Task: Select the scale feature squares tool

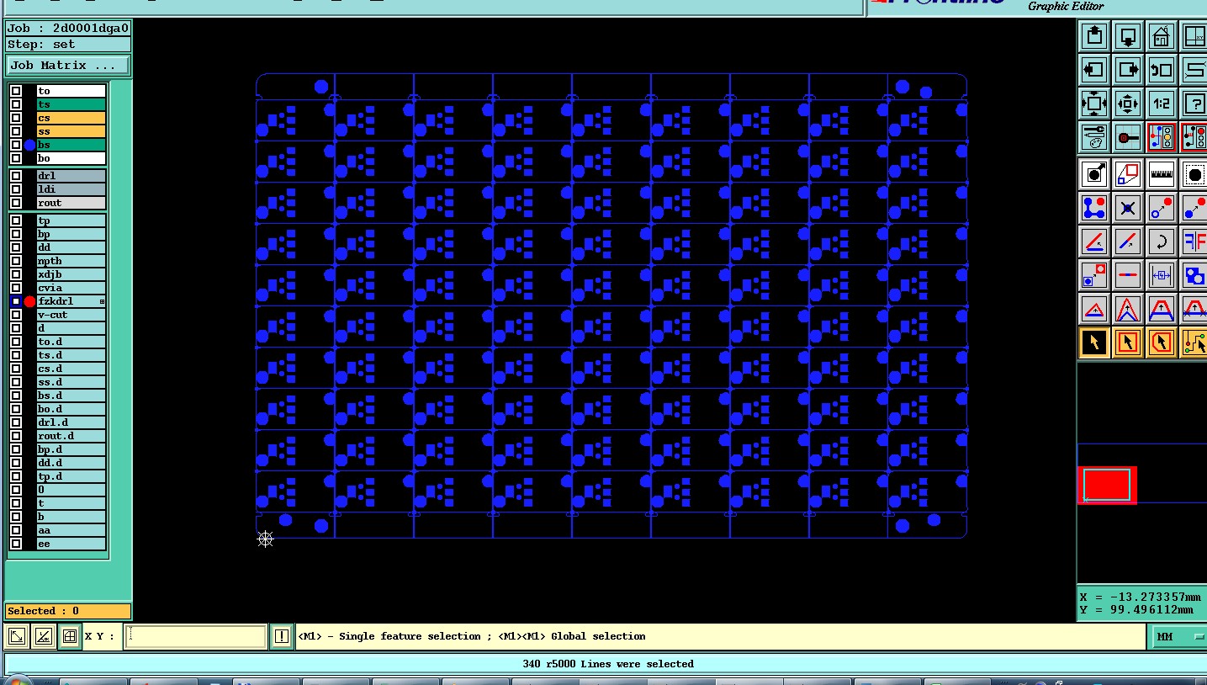Action: (1094, 275)
